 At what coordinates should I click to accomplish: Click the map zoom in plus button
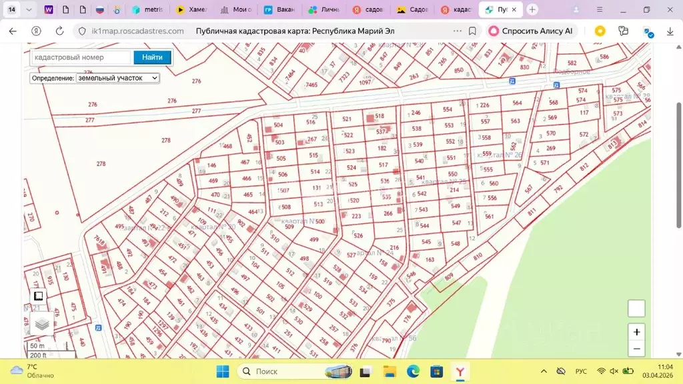point(636,332)
